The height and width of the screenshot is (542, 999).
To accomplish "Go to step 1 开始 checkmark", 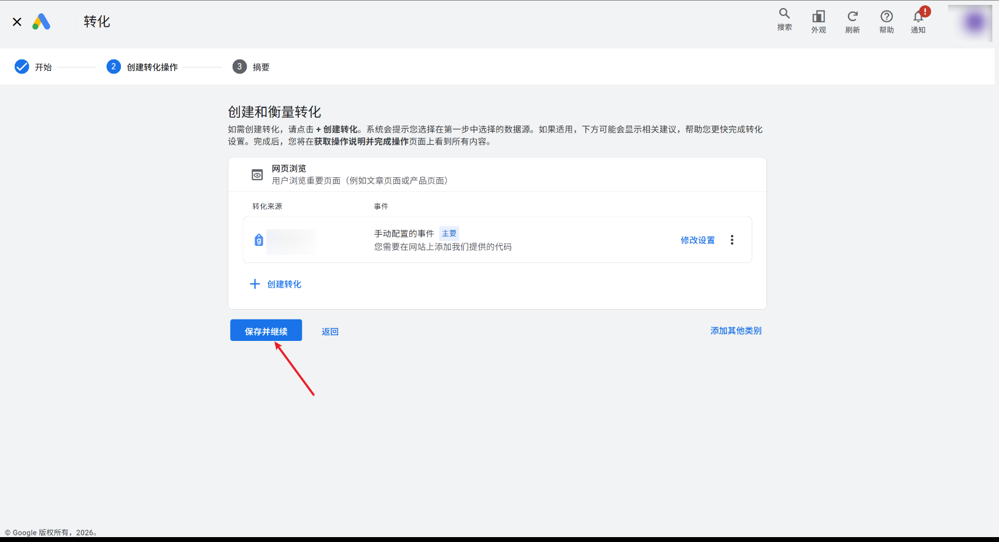I will coord(21,67).
